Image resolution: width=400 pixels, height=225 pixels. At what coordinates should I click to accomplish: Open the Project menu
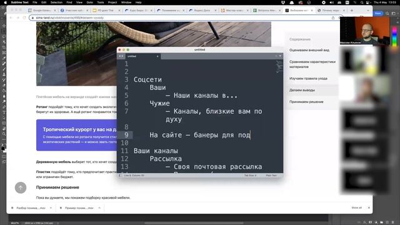112,2
